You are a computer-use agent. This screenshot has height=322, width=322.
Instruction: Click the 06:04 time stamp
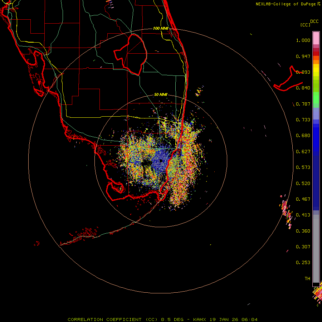pos(249,319)
